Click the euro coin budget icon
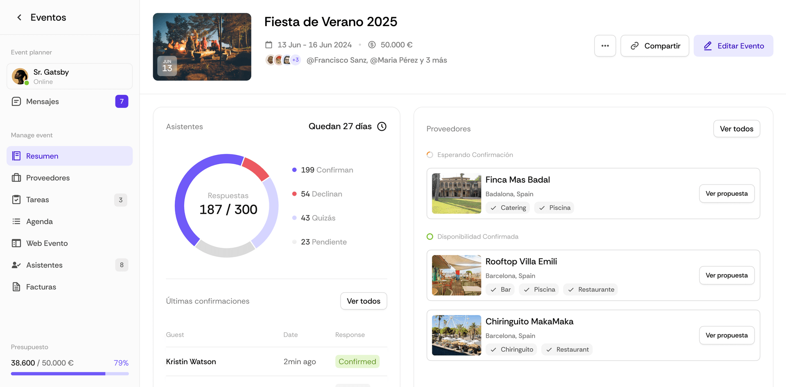786x387 pixels. click(372, 45)
